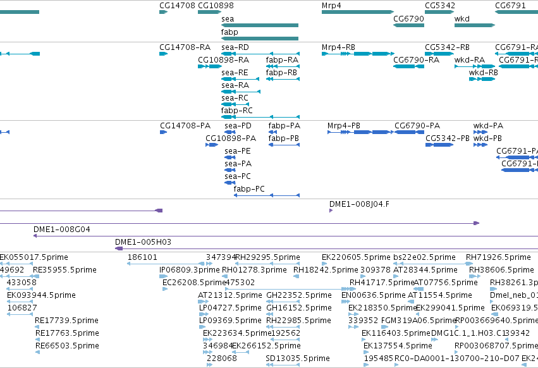Screen dimensions: 538x368
Task: Select the RE66503.5prime EST label
Action: 67,346
